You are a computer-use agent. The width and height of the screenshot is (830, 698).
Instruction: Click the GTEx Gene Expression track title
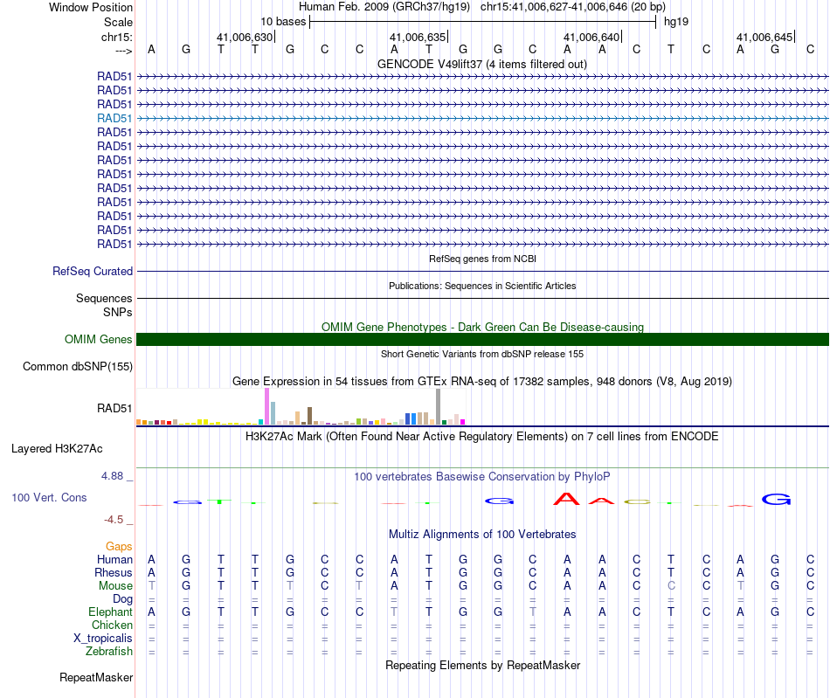click(482, 381)
